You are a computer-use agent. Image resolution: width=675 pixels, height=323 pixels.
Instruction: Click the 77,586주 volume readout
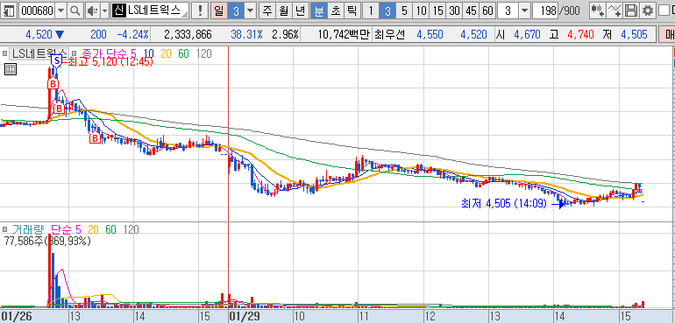coord(48,242)
